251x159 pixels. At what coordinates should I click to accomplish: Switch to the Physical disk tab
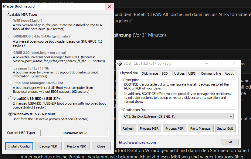point(129,73)
